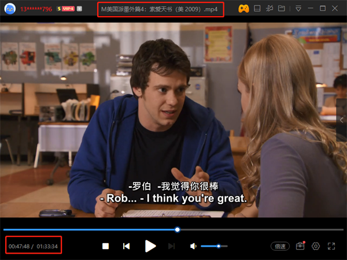Expand the main menu triangle dropdown
347x260 pixels.
(x=298, y=9)
